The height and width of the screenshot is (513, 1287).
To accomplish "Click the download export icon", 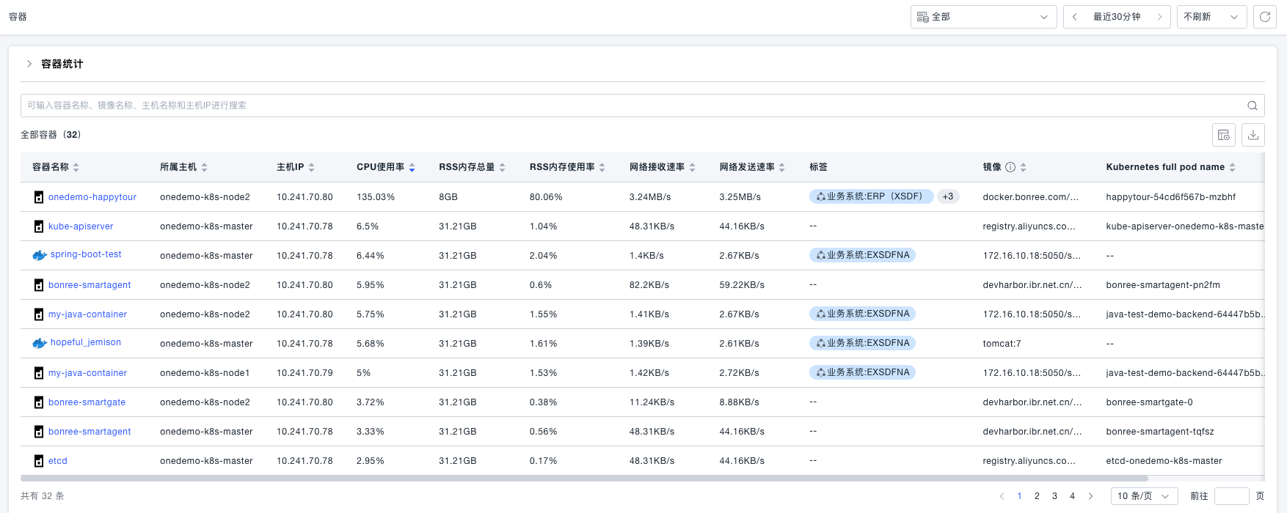I will pyautogui.click(x=1253, y=135).
